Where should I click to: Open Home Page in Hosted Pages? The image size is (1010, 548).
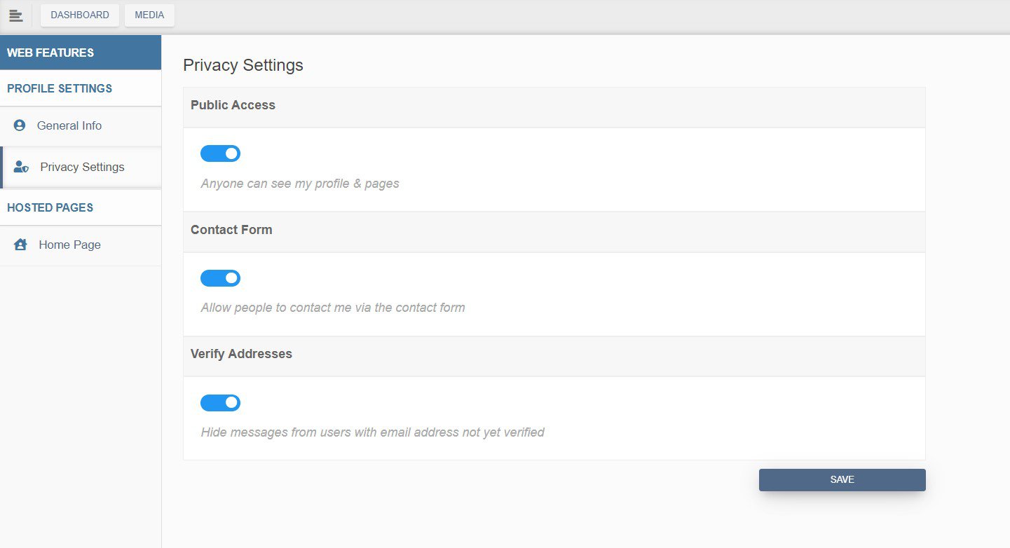81,245
